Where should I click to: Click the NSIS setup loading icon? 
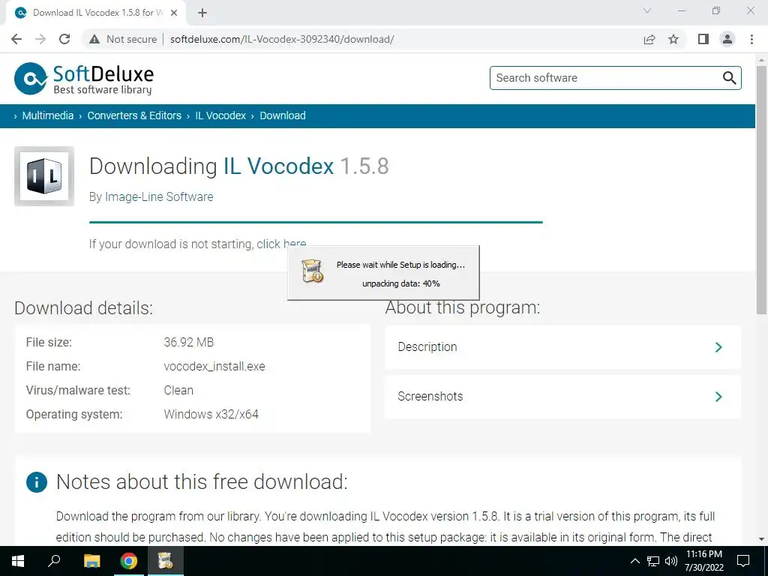tap(312, 271)
